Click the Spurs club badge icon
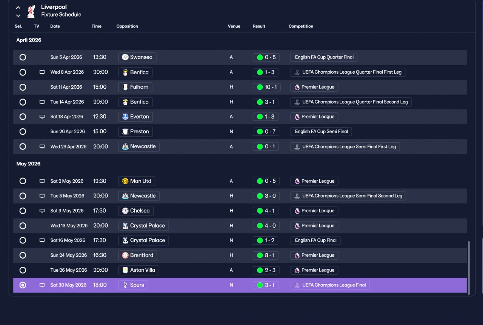 pos(125,285)
